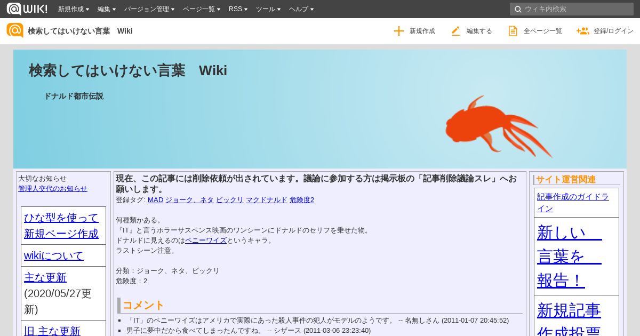Open the ヘルプ dropdown menu
This screenshot has height=336, width=640.
[301, 9]
